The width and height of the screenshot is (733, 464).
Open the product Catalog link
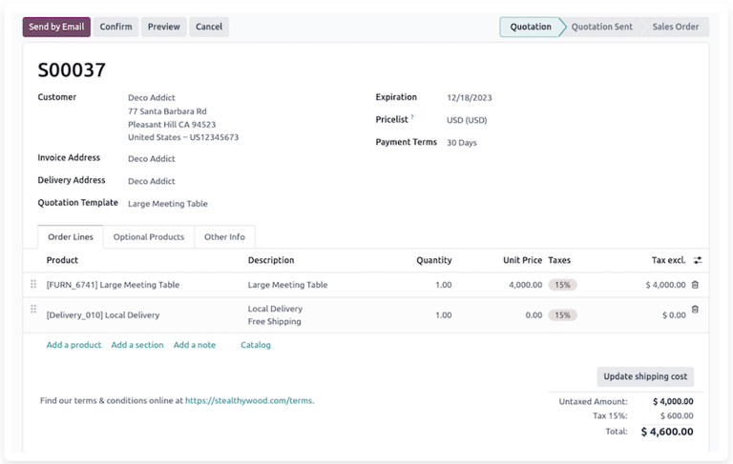pyautogui.click(x=256, y=345)
